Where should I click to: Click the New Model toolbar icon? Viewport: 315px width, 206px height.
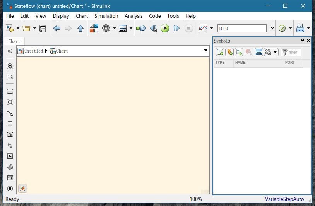point(9,28)
